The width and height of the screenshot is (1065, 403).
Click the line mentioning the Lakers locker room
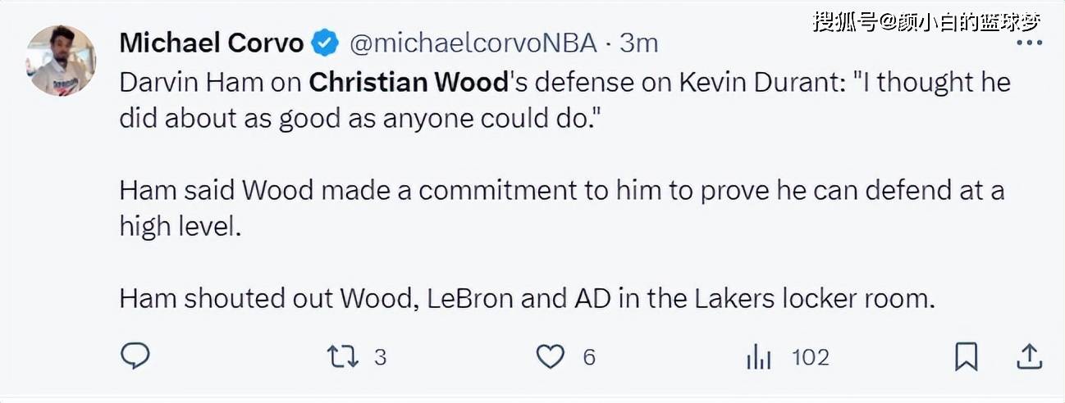coord(527,299)
